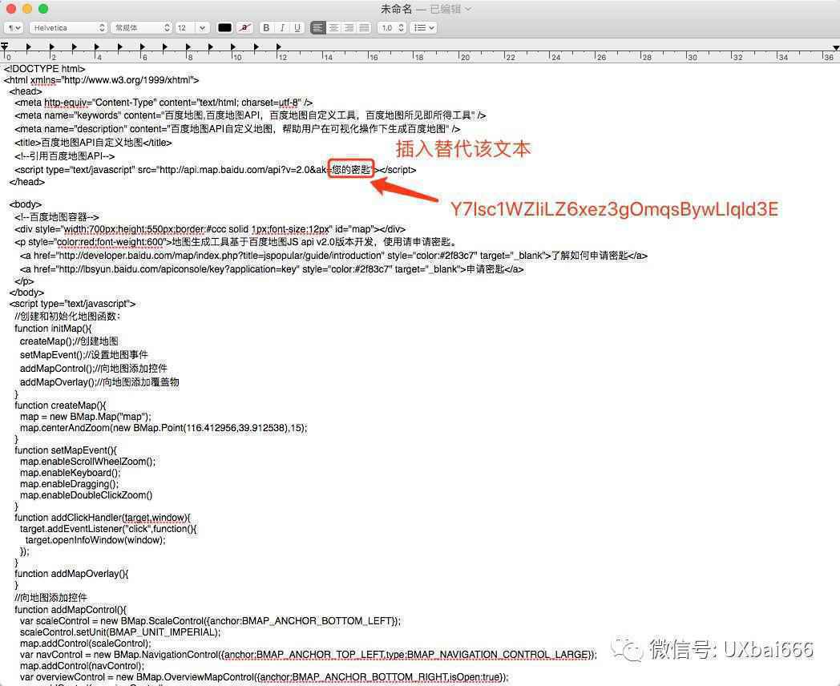Toggle underline formatting

tap(297, 27)
